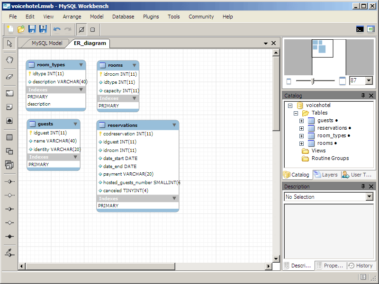
Task: Expand the room_types table in Catalog
Action: point(301,136)
